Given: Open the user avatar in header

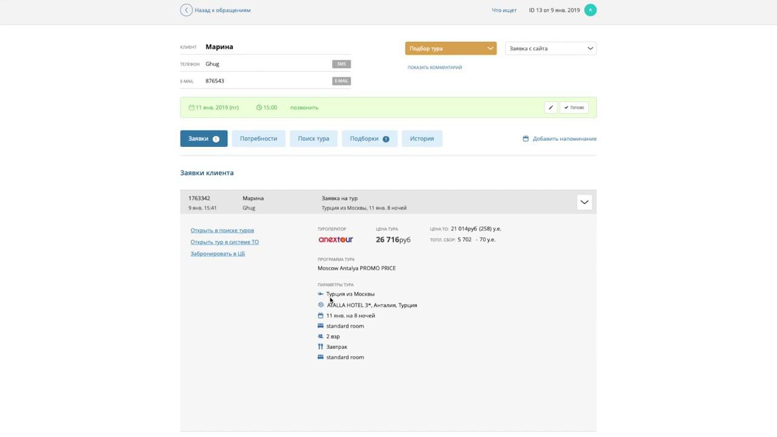Looking at the screenshot, I should 590,10.
